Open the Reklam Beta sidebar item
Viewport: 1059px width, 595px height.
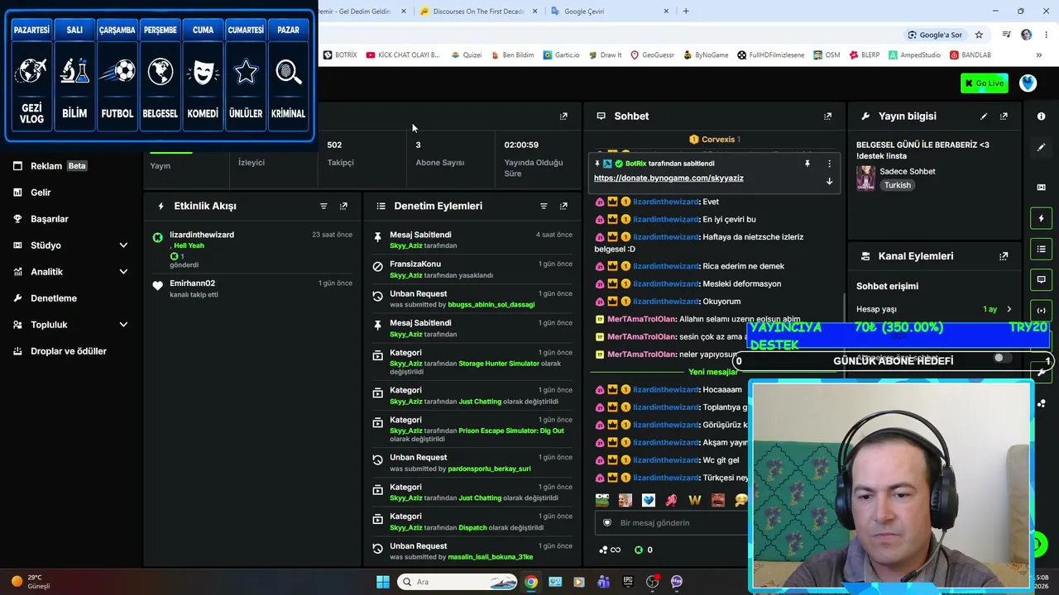69,166
